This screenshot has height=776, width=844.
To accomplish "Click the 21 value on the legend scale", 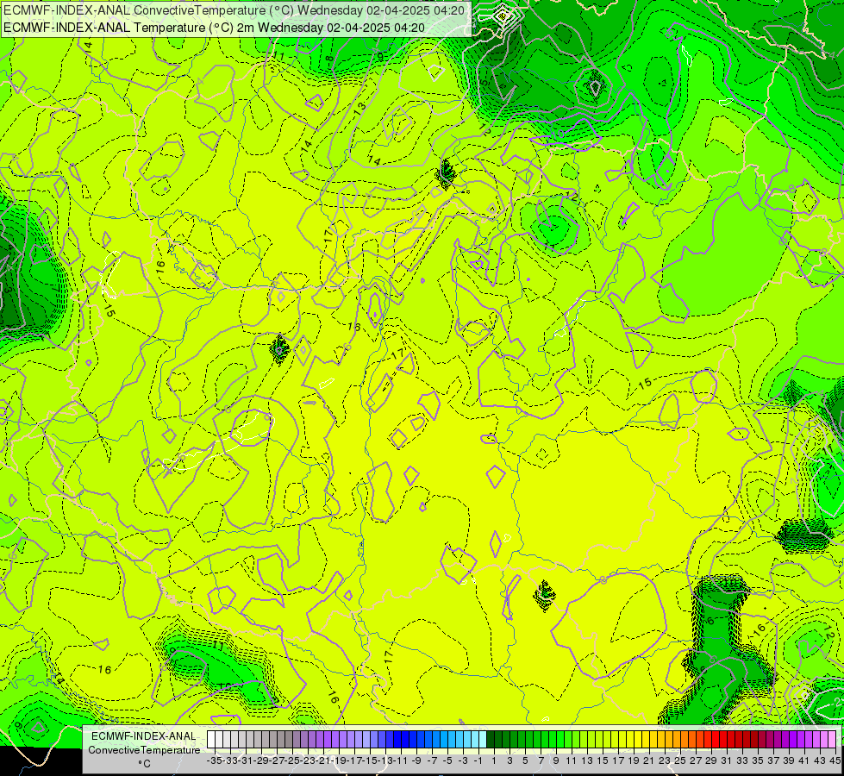I will [649, 760].
